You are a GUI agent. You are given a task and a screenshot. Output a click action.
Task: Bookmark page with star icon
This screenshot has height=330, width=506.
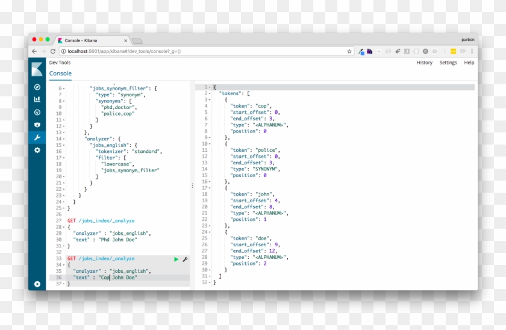pyautogui.click(x=349, y=51)
